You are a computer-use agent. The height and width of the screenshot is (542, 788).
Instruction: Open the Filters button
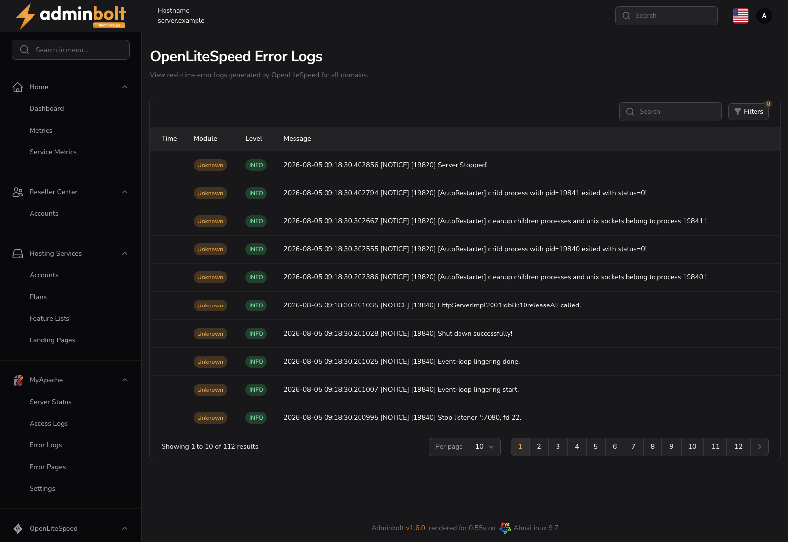point(749,112)
